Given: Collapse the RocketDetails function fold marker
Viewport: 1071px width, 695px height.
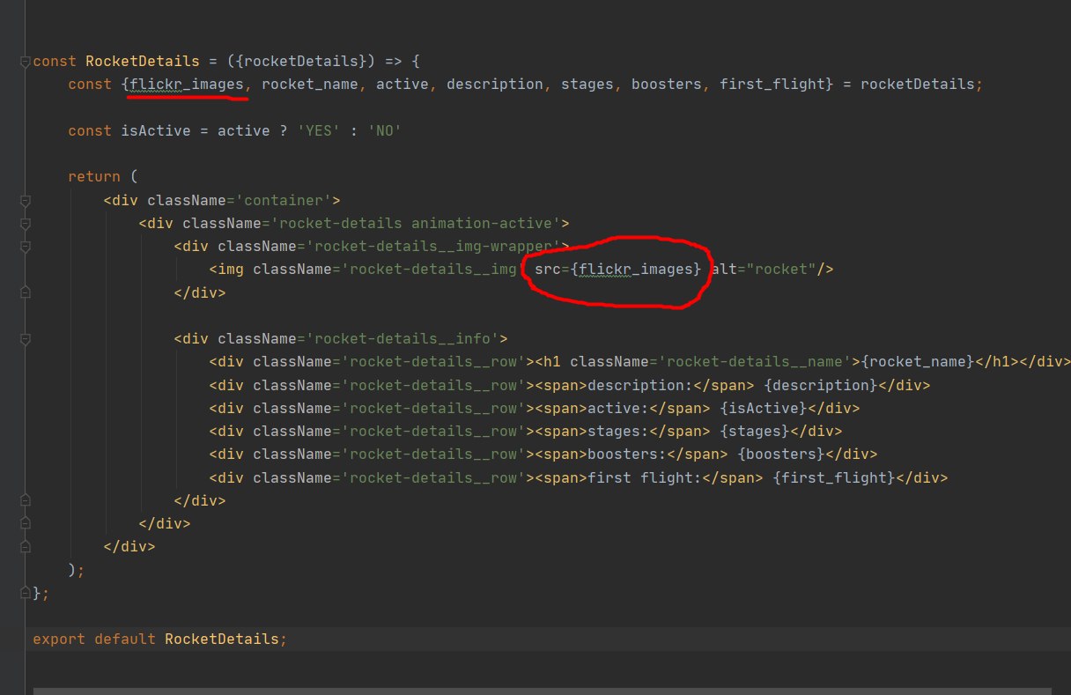Looking at the screenshot, I should 26,62.
